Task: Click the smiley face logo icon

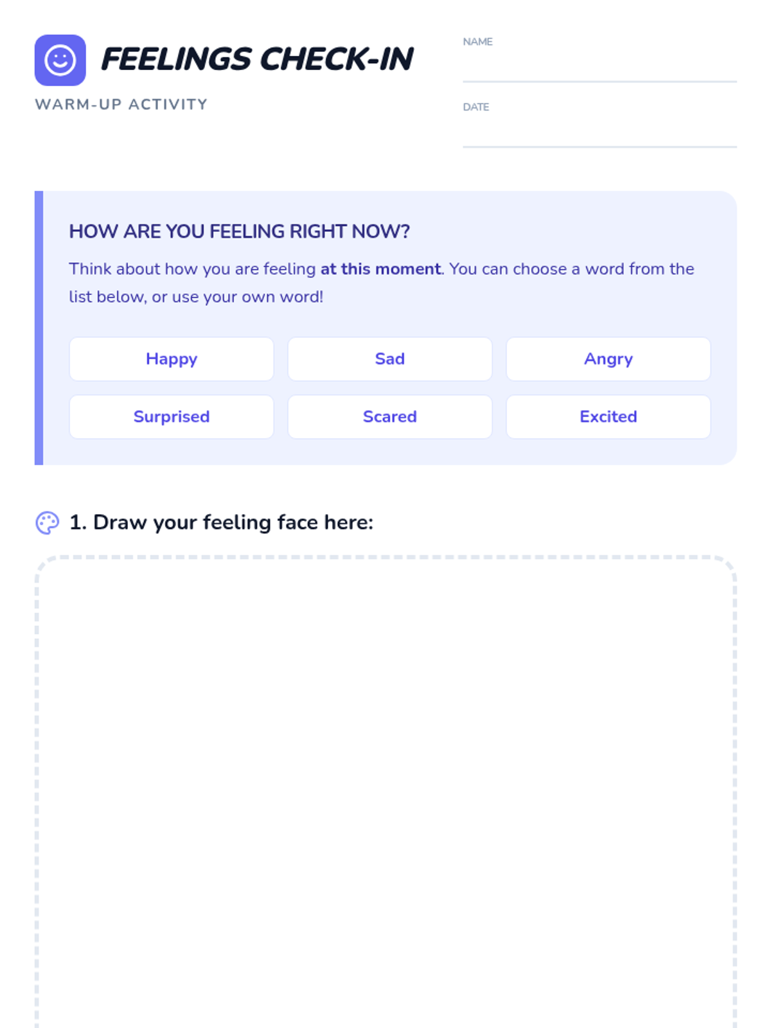Action: (x=60, y=60)
